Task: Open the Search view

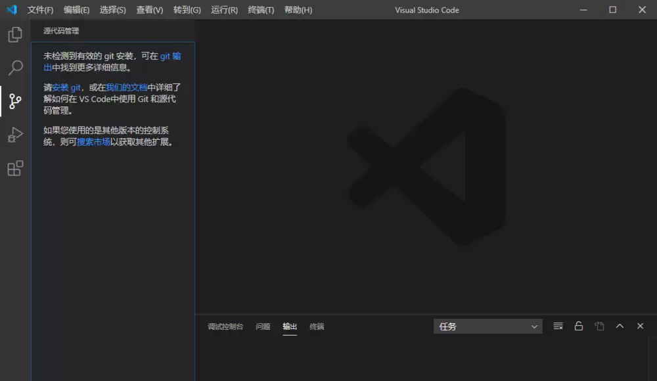Action: coord(14,68)
